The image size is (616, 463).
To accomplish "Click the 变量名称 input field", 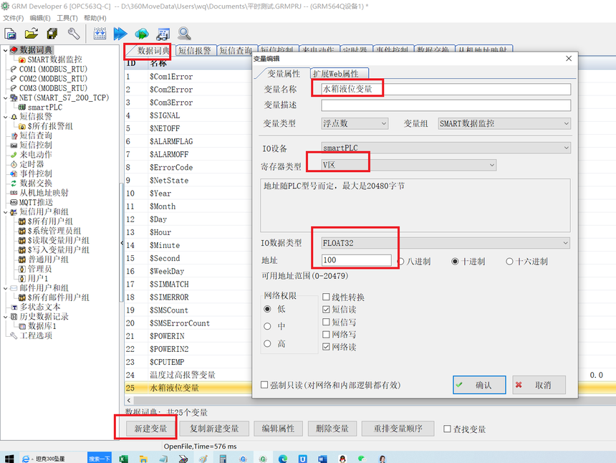I will coord(446,89).
